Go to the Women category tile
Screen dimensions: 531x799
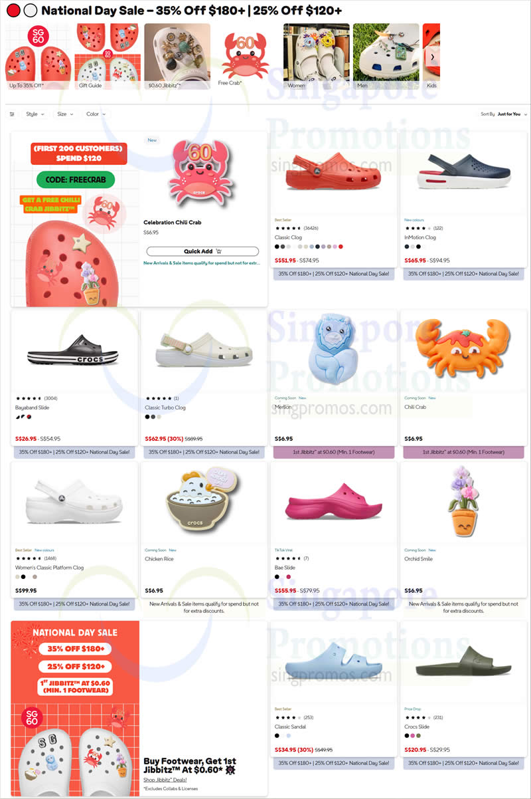(x=317, y=57)
